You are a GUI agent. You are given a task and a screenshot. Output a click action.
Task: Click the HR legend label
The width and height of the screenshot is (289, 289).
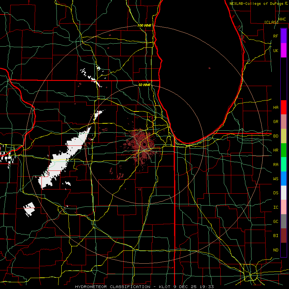276,150
